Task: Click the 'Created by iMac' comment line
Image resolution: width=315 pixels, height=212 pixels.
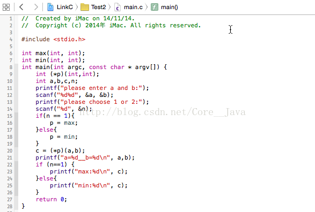Action: click(x=78, y=18)
